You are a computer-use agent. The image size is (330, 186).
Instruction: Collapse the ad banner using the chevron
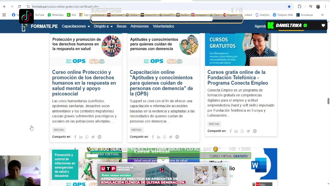coord(163,160)
